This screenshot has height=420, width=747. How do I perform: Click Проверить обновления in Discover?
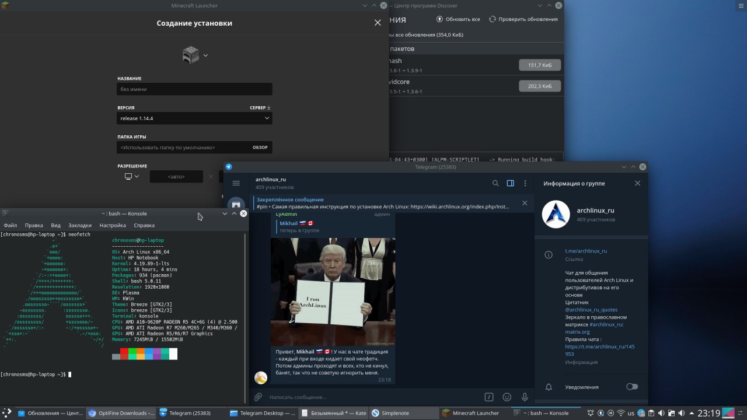point(523,19)
